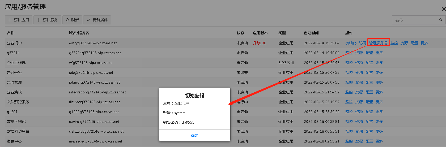The image size is (446, 147).
Task: Click timestamp 2022-02-18 02:55:21
Action: pos(322,141)
